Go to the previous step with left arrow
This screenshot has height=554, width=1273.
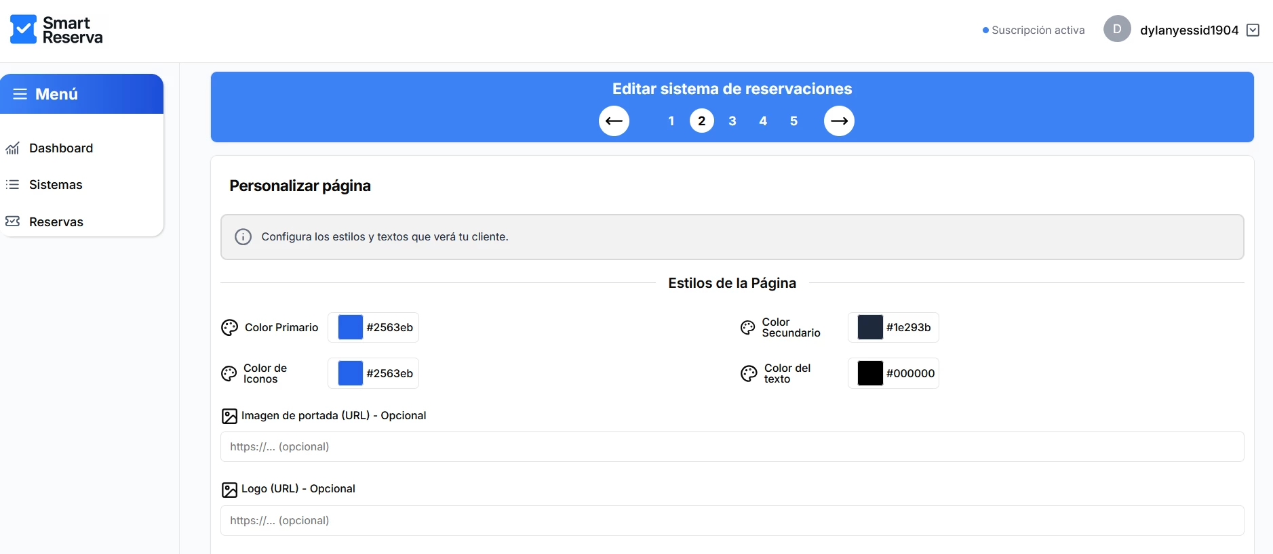pyautogui.click(x=614, y=121)
